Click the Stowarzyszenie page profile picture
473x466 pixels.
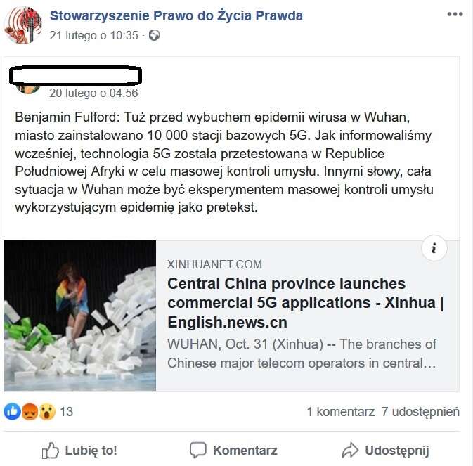tap(23, 25)
